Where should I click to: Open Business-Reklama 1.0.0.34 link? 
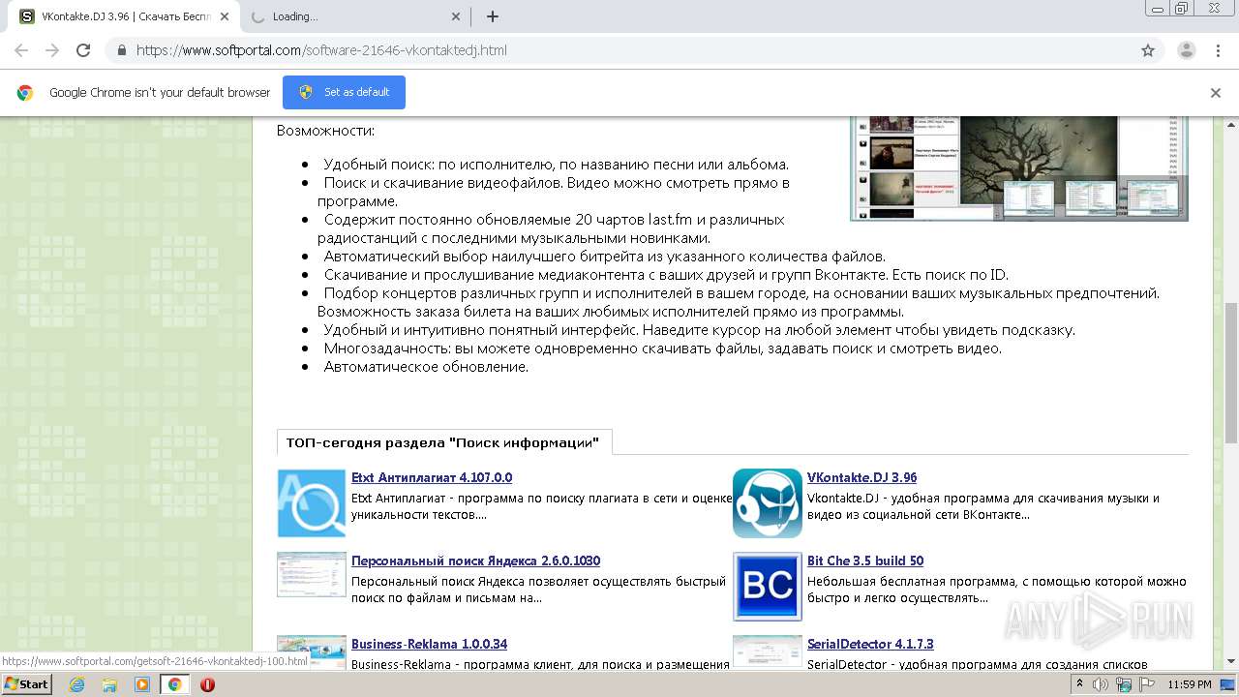429,644
